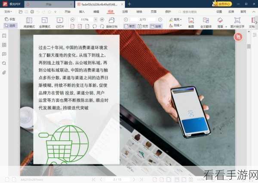Click next page arrow in status bar
258x183 pixels.
[134, 180]
